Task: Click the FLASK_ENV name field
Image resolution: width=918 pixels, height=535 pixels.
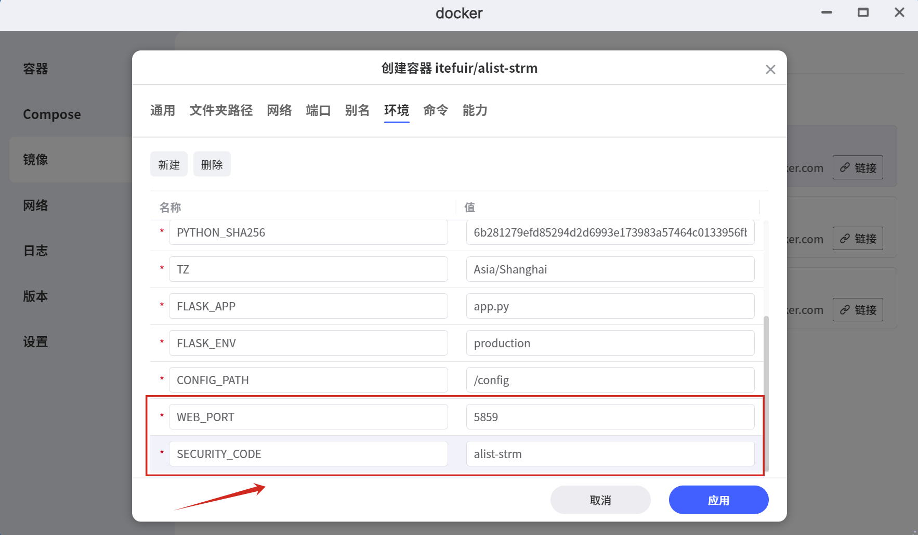Action: pyautogui.click(x=308, y=343)
